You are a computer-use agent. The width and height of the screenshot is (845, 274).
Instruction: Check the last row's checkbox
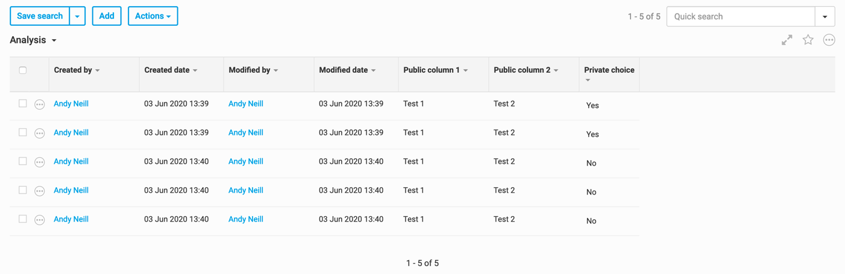[23, 219]
